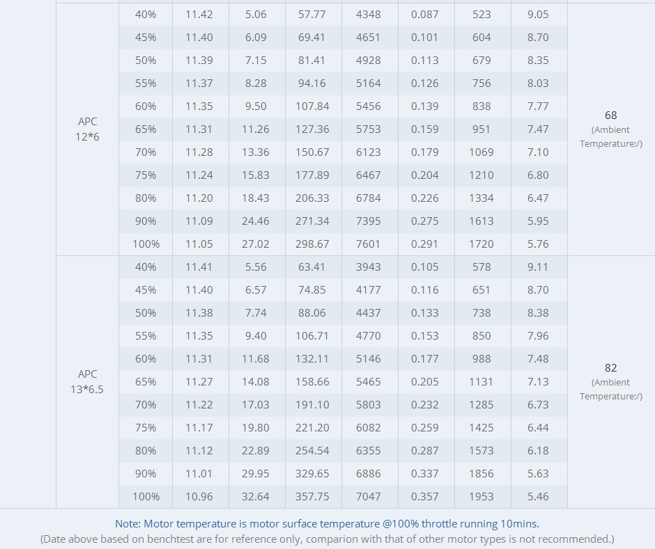
Task: Select the 10.96 voltage cell
Action: pos(199,497)
